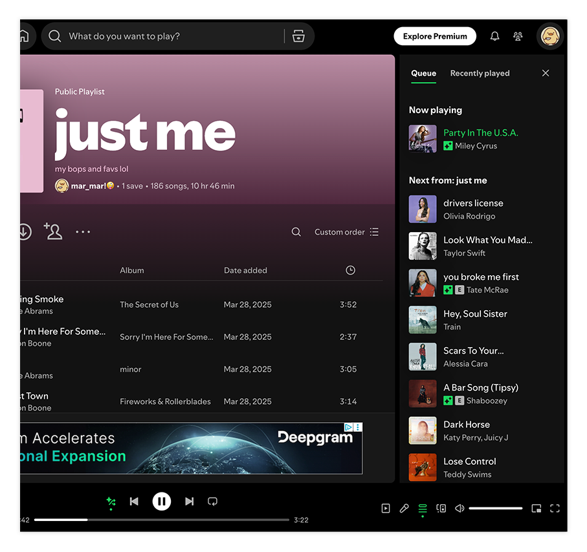The image size is (587, 552).
Task: Download the playlist with the arrow icon
Action: (x=25, y=232)
